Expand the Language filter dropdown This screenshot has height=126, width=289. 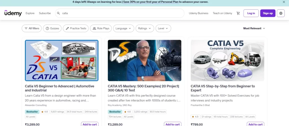point(124,28)
